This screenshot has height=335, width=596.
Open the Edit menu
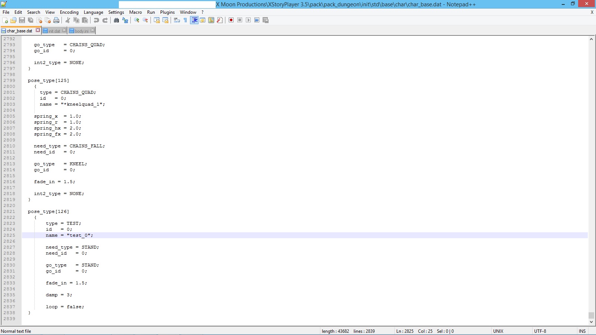18,12
